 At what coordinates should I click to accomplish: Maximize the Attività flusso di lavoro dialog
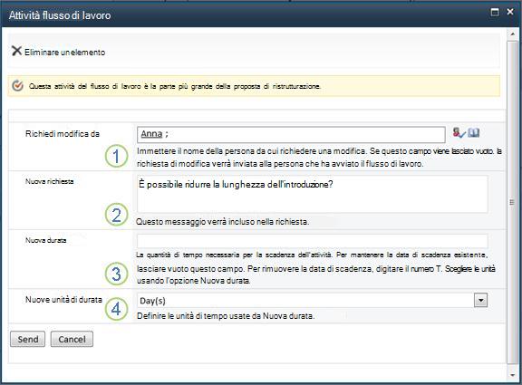point(495,13)
